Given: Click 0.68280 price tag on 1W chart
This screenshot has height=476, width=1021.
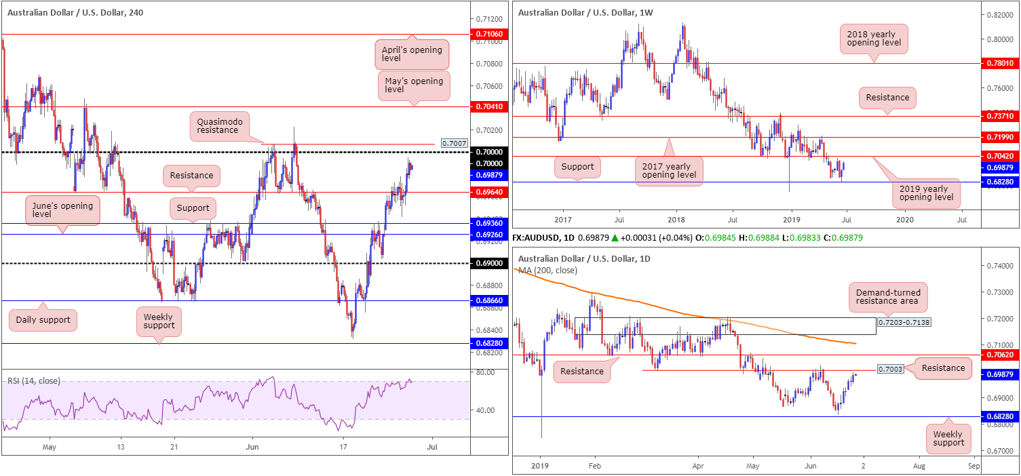Looking at the screenshot, I should pos(1000,182).
